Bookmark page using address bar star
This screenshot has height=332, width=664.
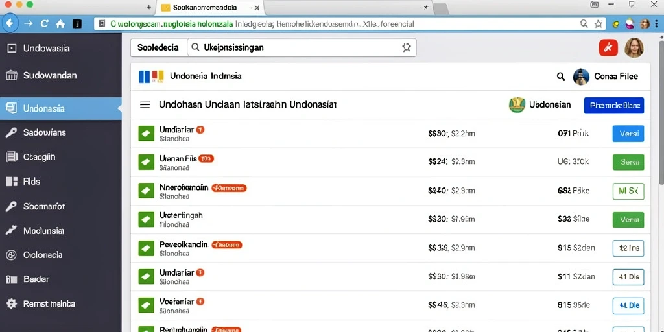[x=599, y=24]
